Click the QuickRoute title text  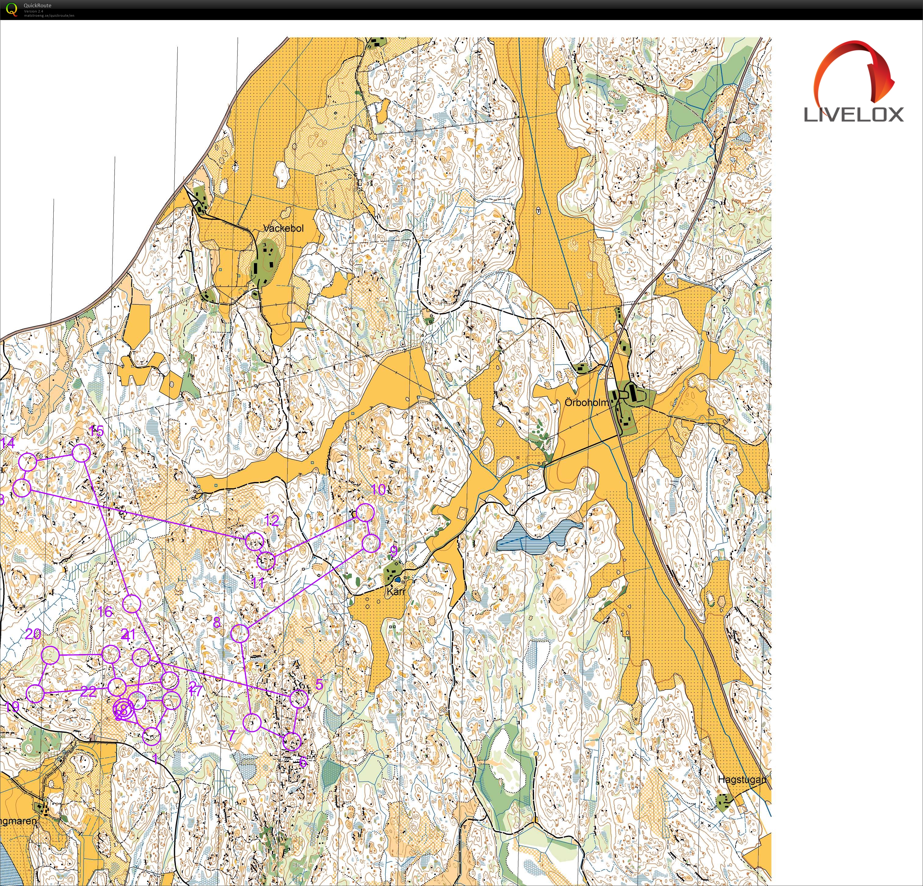[38, 6]
